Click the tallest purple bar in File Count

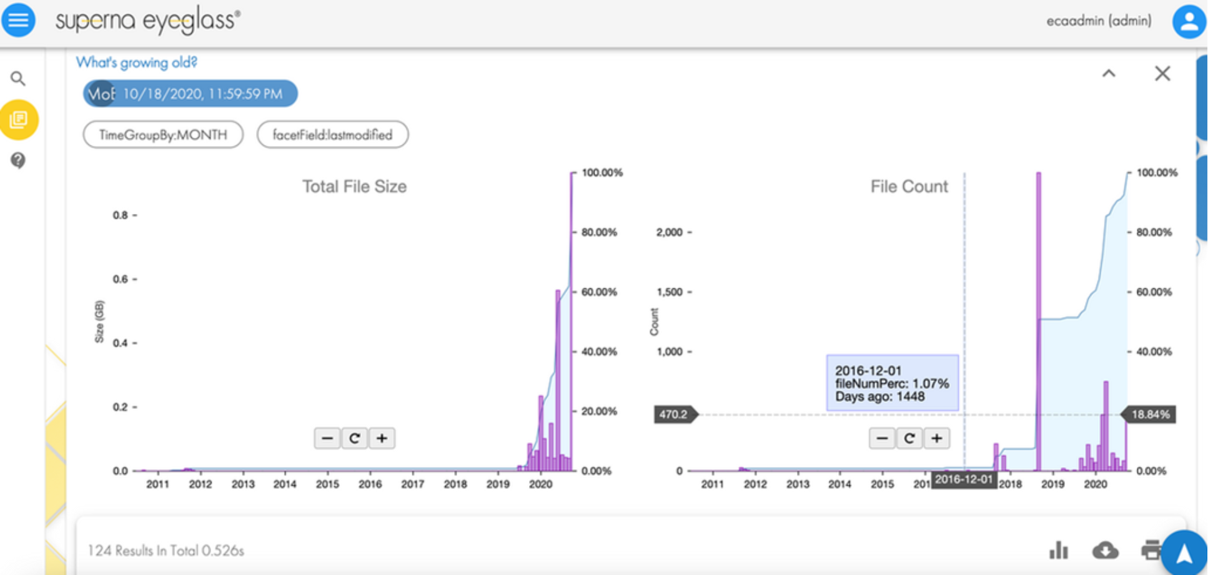[1039, 321]
